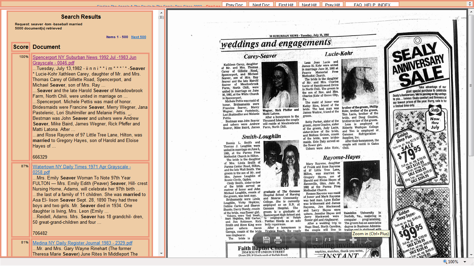
Task: Click the top frame's scroll spinner
Action: pyautogui.click(x=471, y=4)
